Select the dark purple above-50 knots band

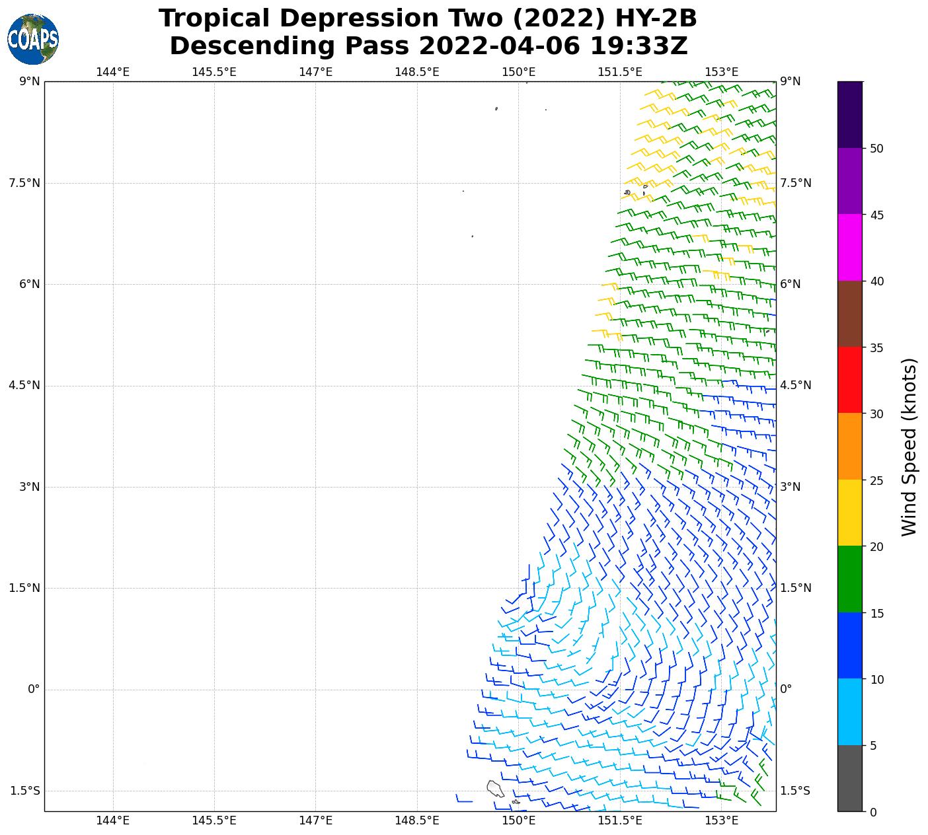[x=849, y=114]
